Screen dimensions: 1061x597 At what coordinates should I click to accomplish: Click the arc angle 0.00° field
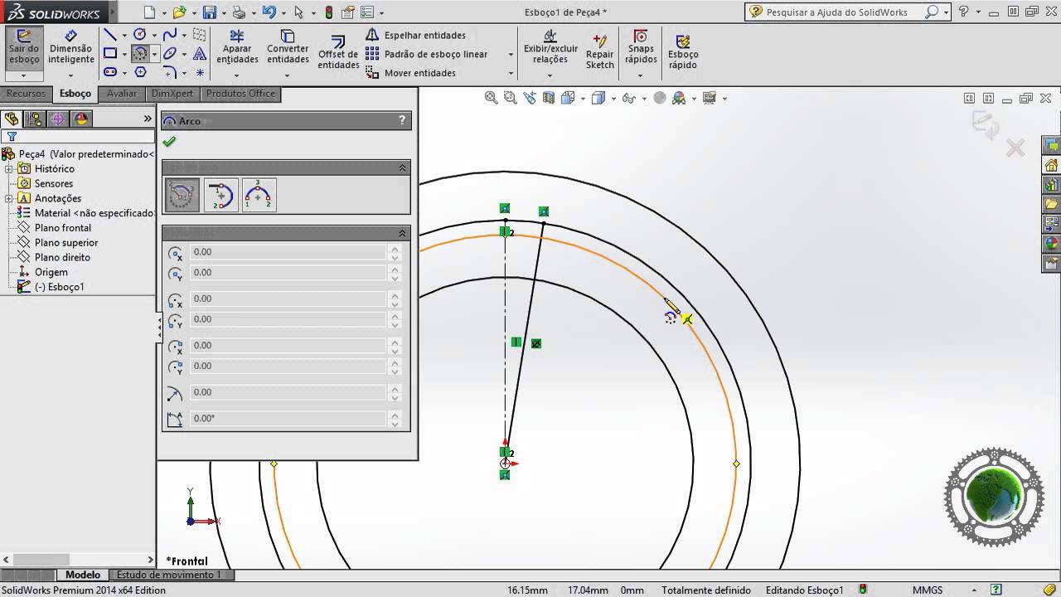point(288,419)
